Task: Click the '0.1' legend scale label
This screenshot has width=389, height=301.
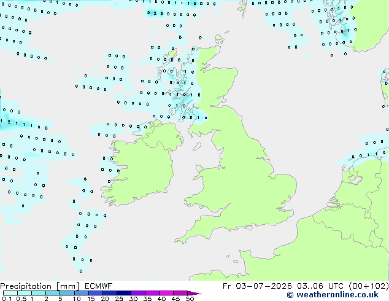Action: pyautogui.click(x=7, y=299)
